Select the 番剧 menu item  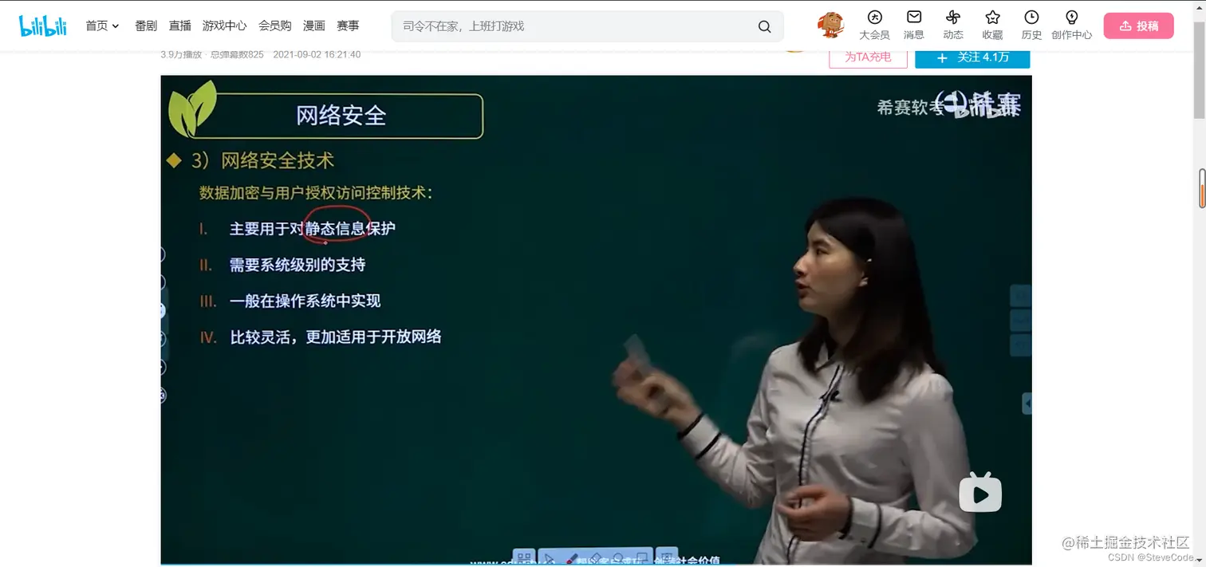[144, 25]
